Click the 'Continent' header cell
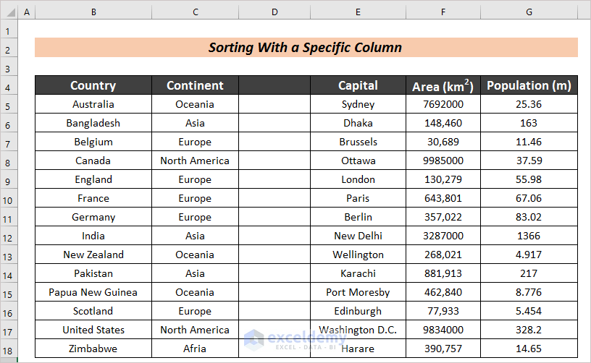Viewport: 591px width, 363px height. (x=195, y=85)
